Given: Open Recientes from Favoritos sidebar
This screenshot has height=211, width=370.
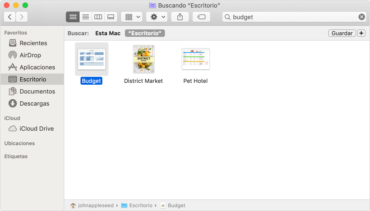Looking at the screenshot, I should (33, 43).
